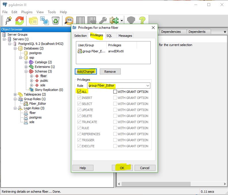Select the postgres database in tree
This screenshot has width=228, height=195.
(x=35, y=53)
